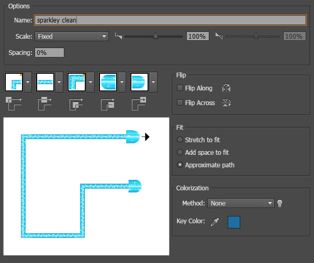Select Approximate path fit option
This screenshot has height=263, width=314.
click(x=181, y=165)
